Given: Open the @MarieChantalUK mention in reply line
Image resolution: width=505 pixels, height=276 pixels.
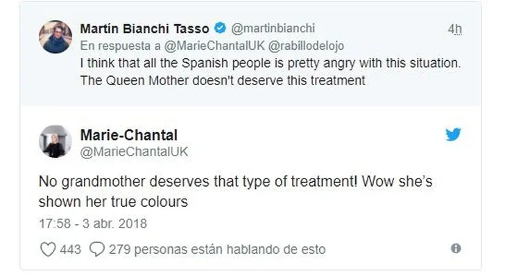Looking at the screenshot, I should (214, 46).
